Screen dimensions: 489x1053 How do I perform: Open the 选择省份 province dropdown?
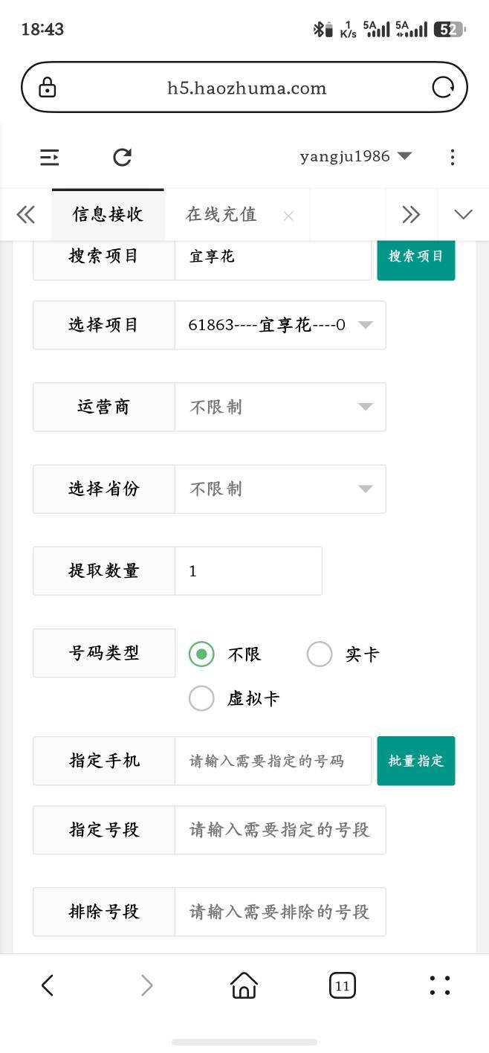coord(280,489)
